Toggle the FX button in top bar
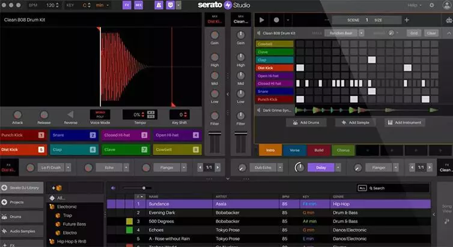Viewport: 453px width, 247px height. (127, 5)
